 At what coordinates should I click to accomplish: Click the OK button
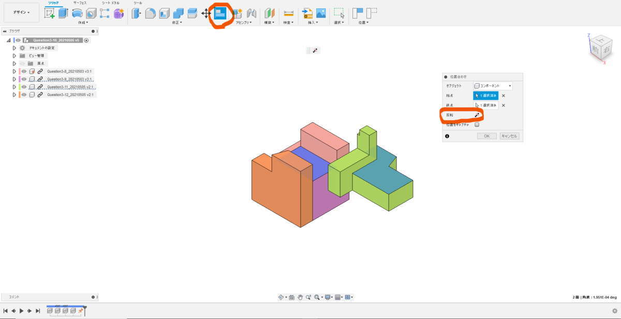click(x=486, y=136)
